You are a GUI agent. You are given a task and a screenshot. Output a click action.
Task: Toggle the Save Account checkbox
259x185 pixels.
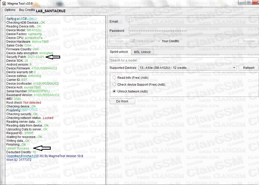coord(133,41)
